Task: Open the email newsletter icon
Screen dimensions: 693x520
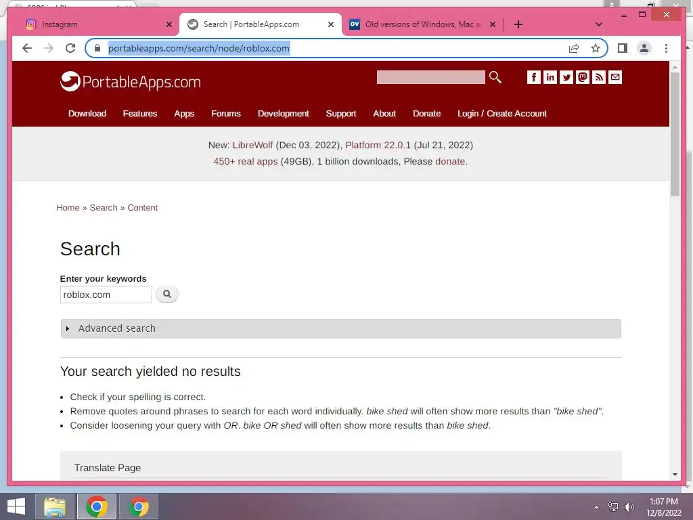Action: [x=615, y=77]
